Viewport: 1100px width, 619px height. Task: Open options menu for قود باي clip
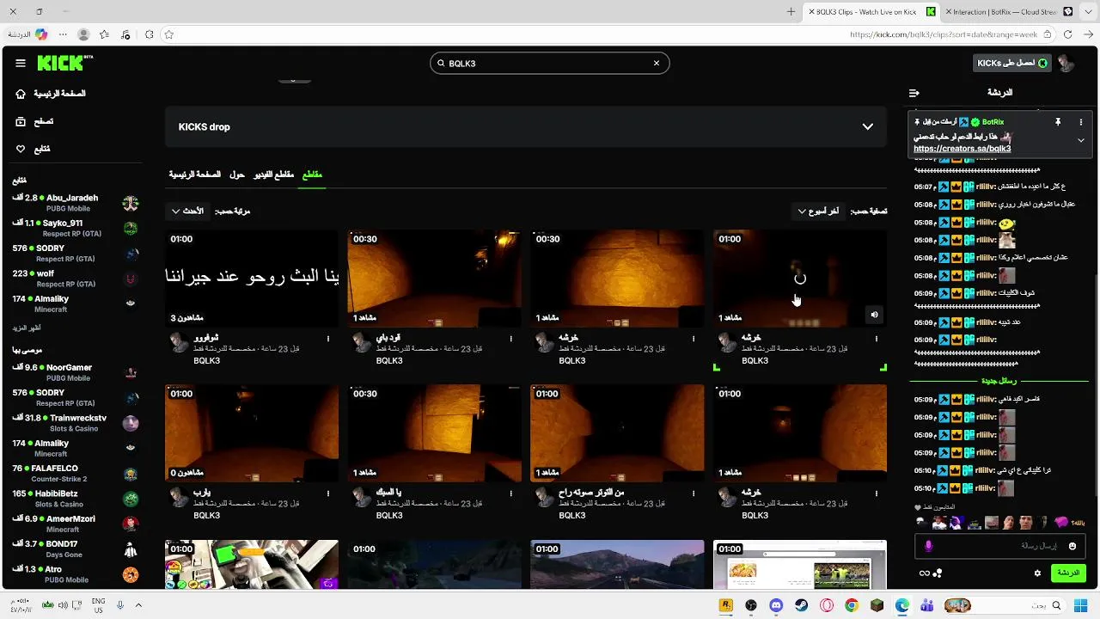(x=511, y=339)
